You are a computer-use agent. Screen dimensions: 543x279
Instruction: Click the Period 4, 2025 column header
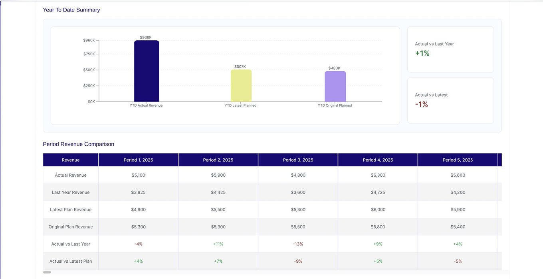click(378, 160)
